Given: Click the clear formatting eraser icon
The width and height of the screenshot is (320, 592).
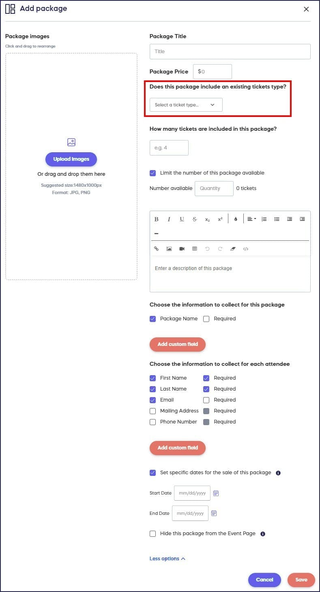Looking at the screenshot, I should point(233,249).
